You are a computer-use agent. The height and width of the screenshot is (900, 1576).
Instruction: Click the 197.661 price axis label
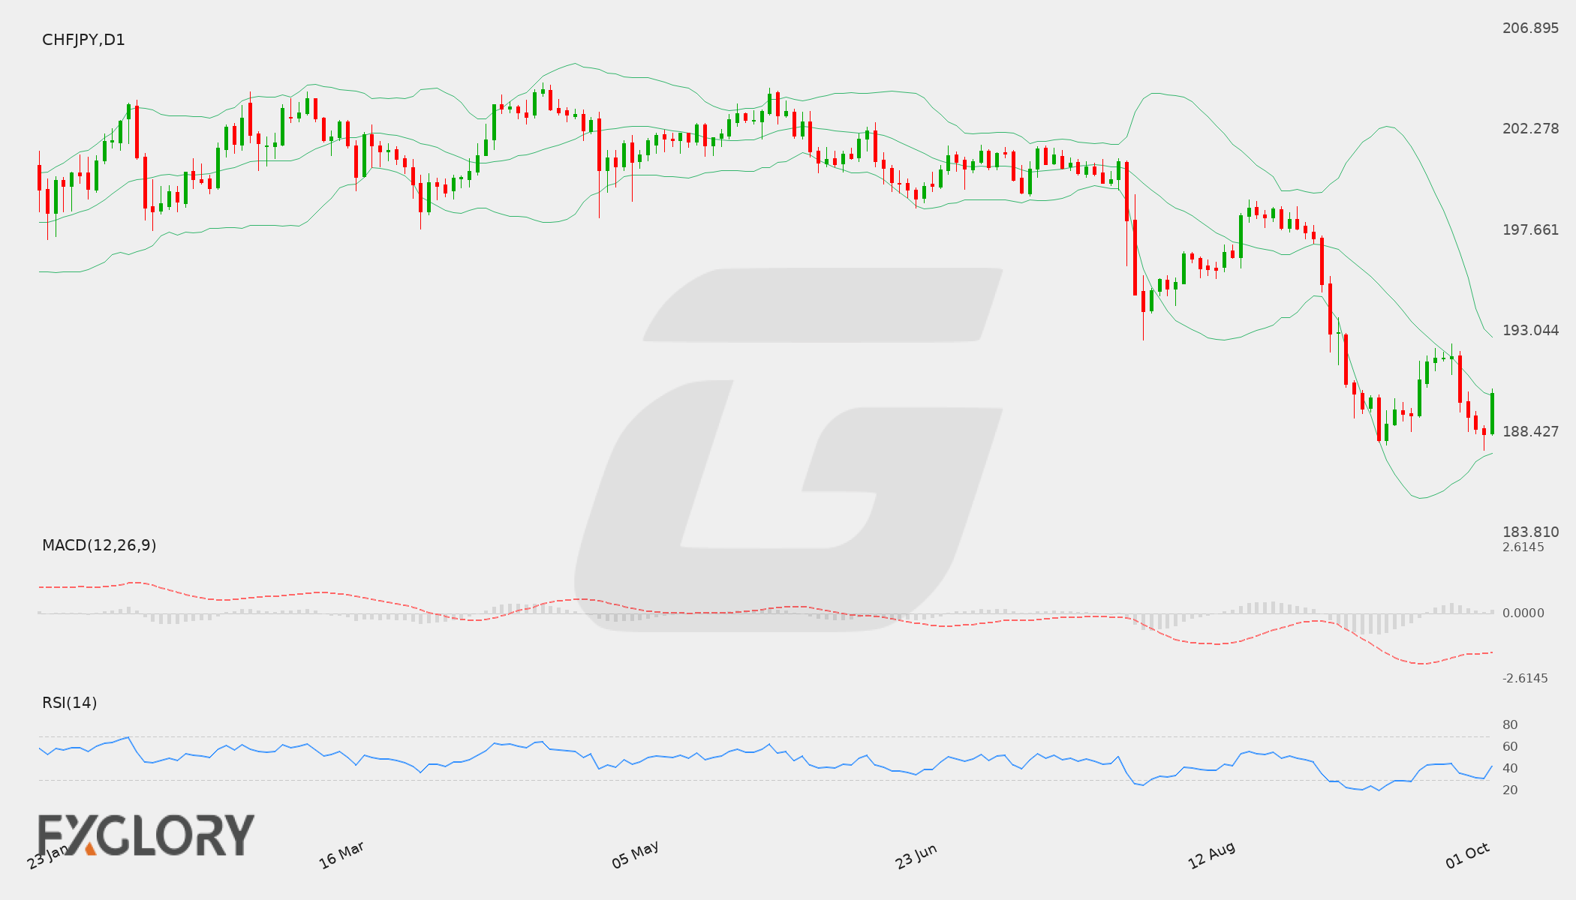pyautogui.click(x=1530, y=229)
